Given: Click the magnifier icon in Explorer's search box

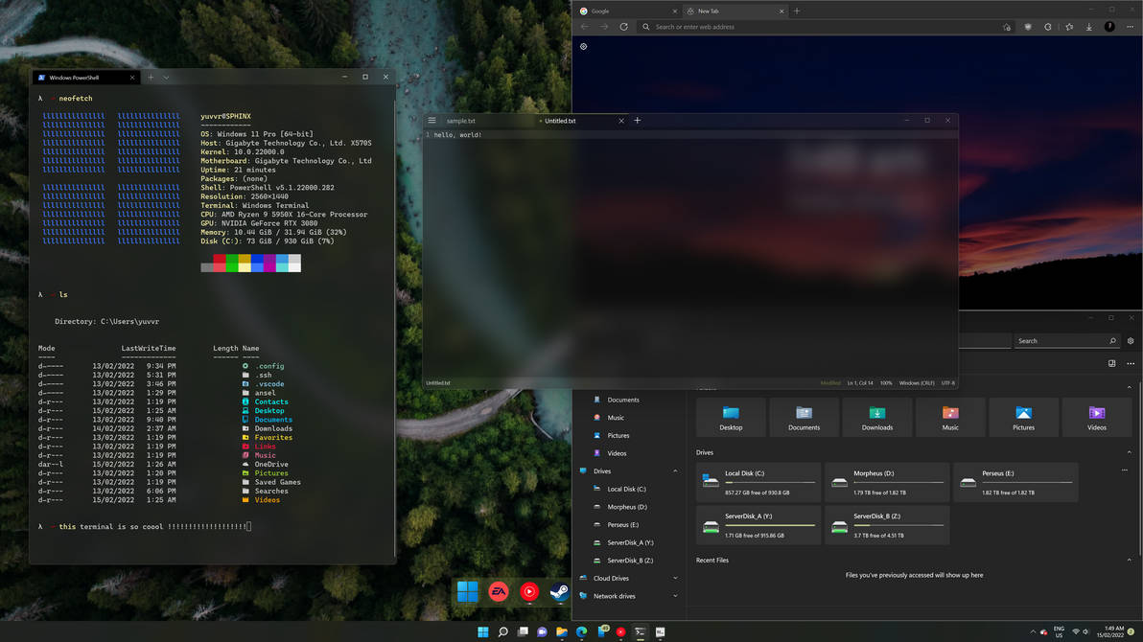Looking at the screenshot, I should [1113, 341].
